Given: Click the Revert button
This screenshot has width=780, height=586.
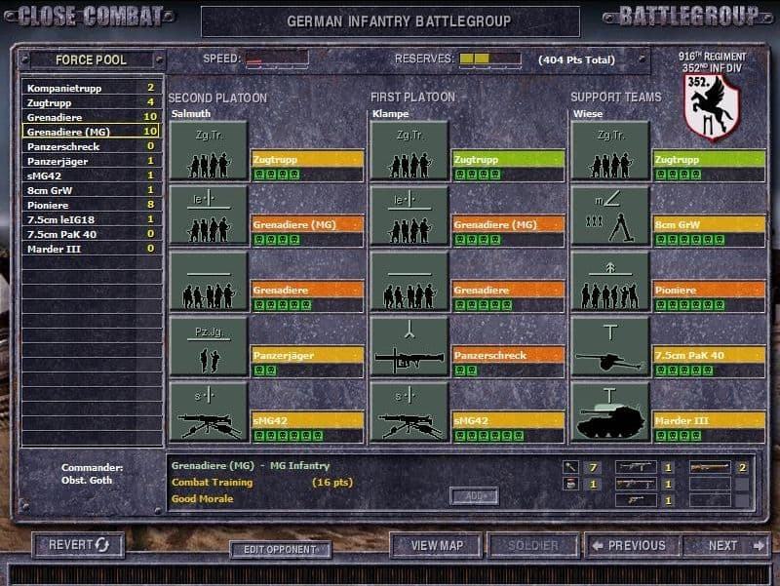Looking at the screenshot, I should point(79,545).
